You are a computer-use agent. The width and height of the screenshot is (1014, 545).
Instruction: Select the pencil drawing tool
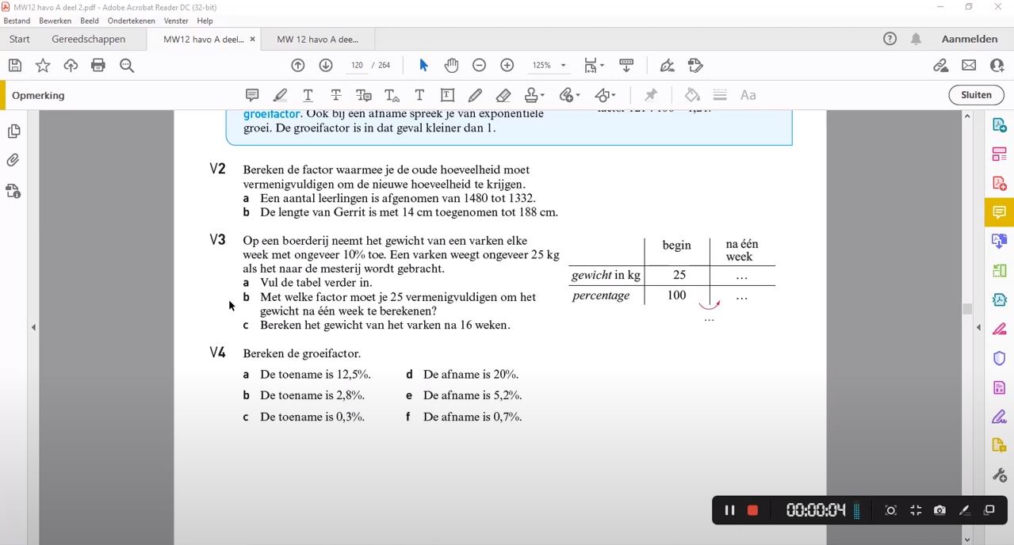click(475, 95)
